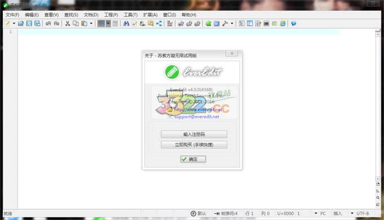
Task: Click the Cut scissors icon
Action: pos(68,24)
